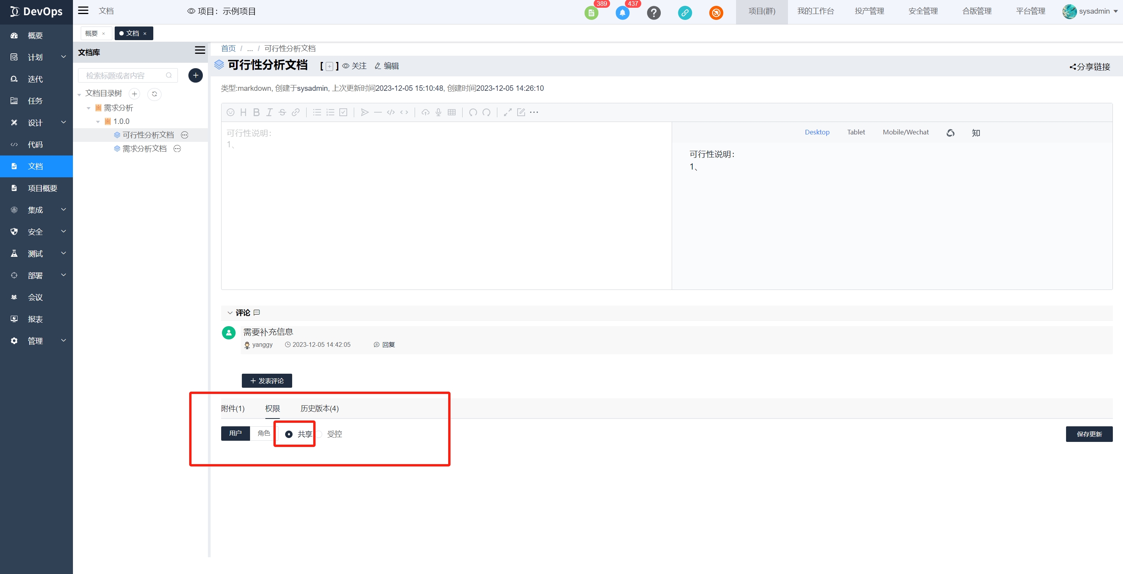
Task: Insert a table via editor toolbar
Action: (x=452, y=112)
